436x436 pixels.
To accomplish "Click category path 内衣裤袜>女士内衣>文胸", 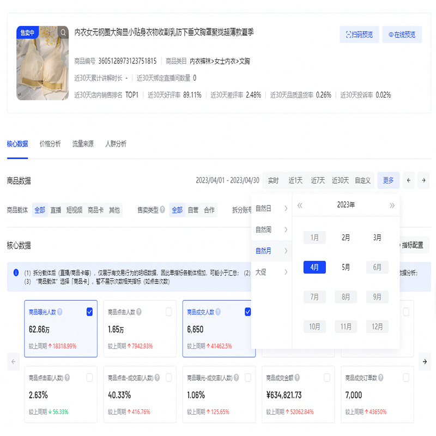I will (x=220, y=61).
